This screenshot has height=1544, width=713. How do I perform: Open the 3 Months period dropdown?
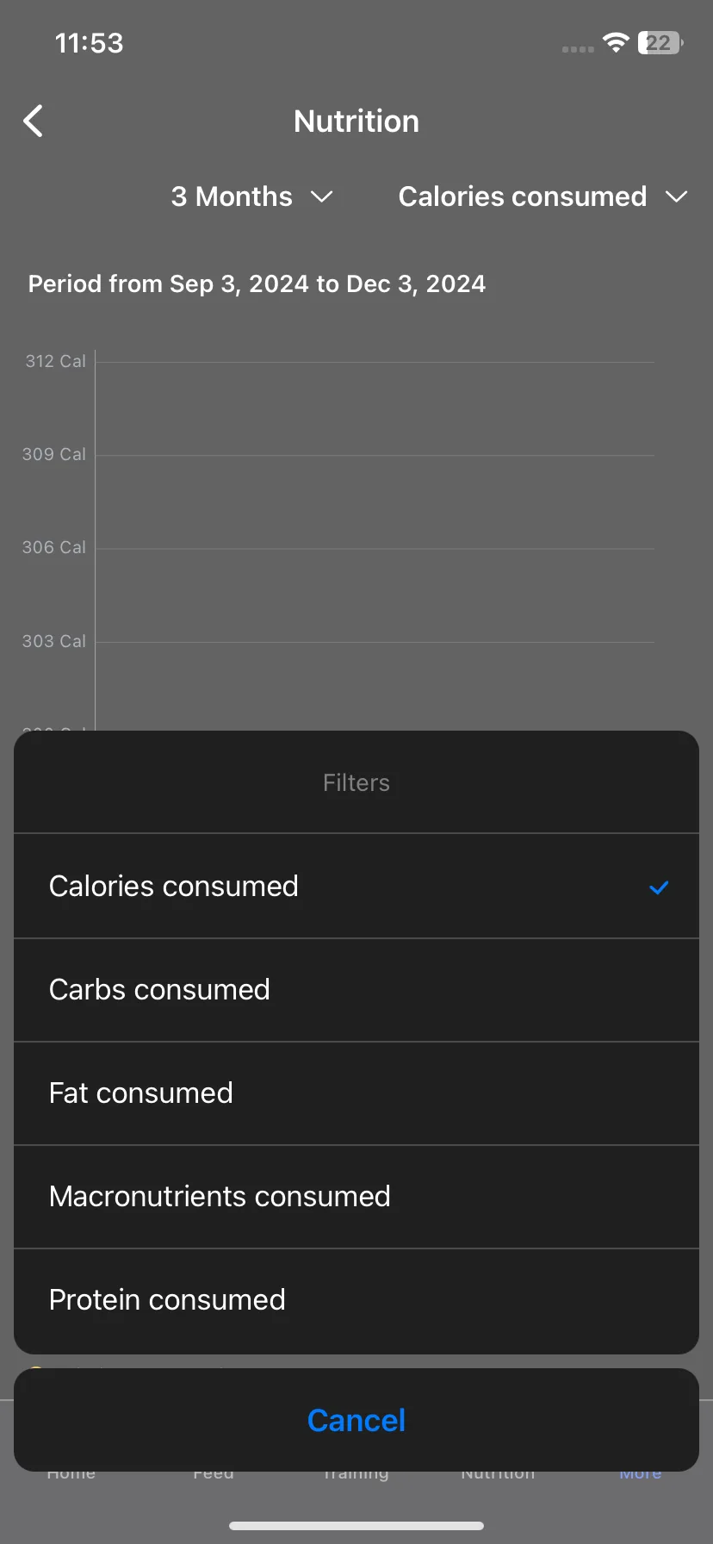point(251,196)
